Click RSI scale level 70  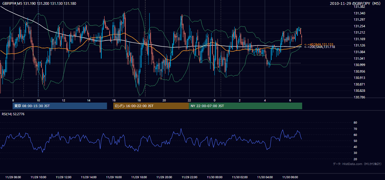pyautogui.click(x=355, y=129)
